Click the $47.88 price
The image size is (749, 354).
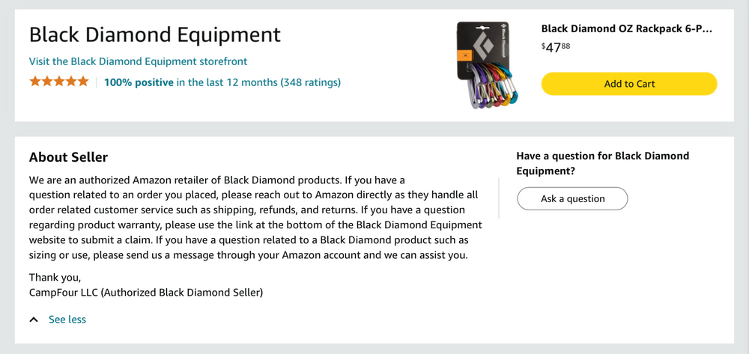[x=556, y=47]
